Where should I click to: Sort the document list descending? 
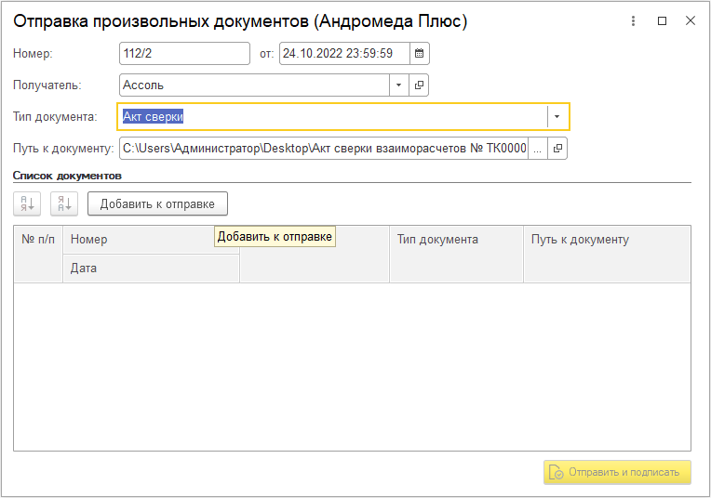[64, 203]
